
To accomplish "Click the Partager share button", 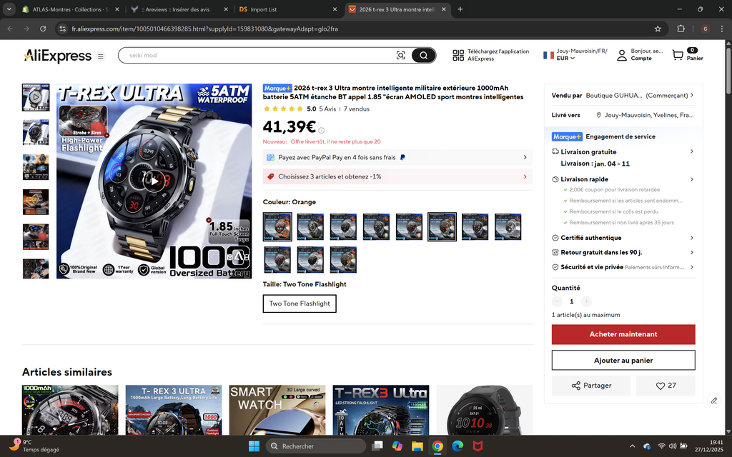I will tap(591, 386).
